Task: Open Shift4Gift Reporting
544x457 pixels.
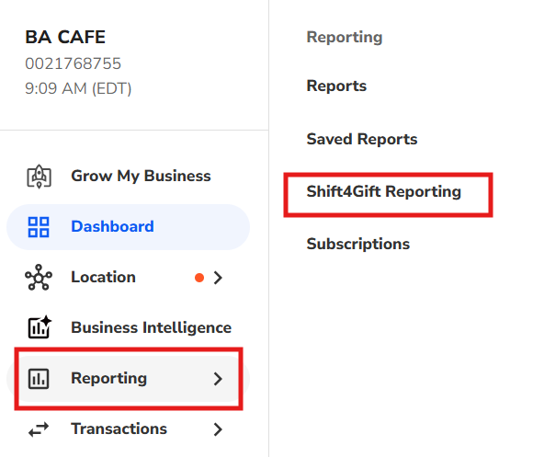Action: [x=384, y=191]
